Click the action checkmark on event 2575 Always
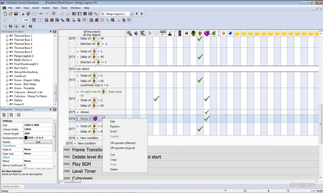This screenshot has height=193, width=323. click(x=207, y=112)
